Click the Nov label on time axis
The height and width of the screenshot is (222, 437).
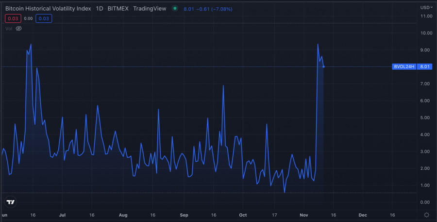pos(304,214)
